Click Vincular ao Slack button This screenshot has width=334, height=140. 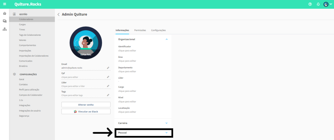[x=86, y=112]
